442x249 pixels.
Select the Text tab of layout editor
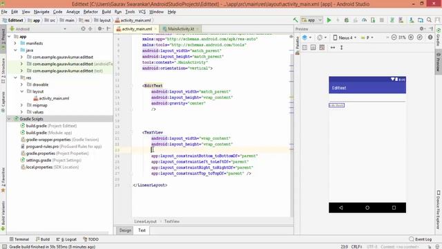click(x=142, y=230)
